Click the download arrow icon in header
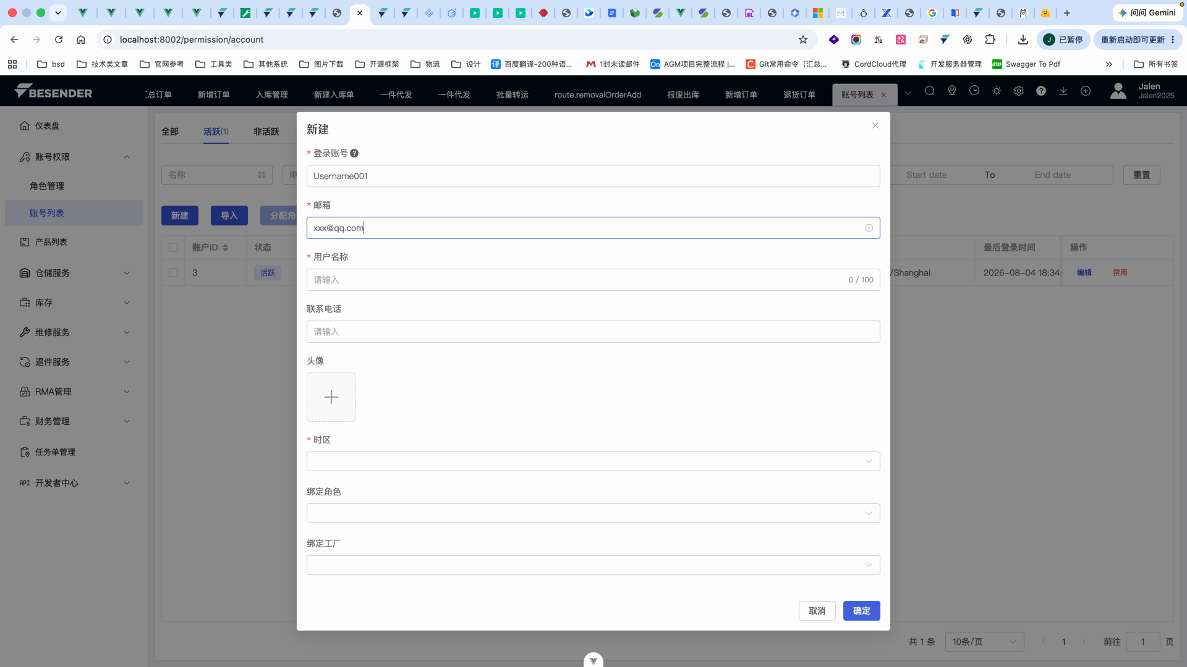The height and width of the screenshot is (667, 1187). (1063, 91)
